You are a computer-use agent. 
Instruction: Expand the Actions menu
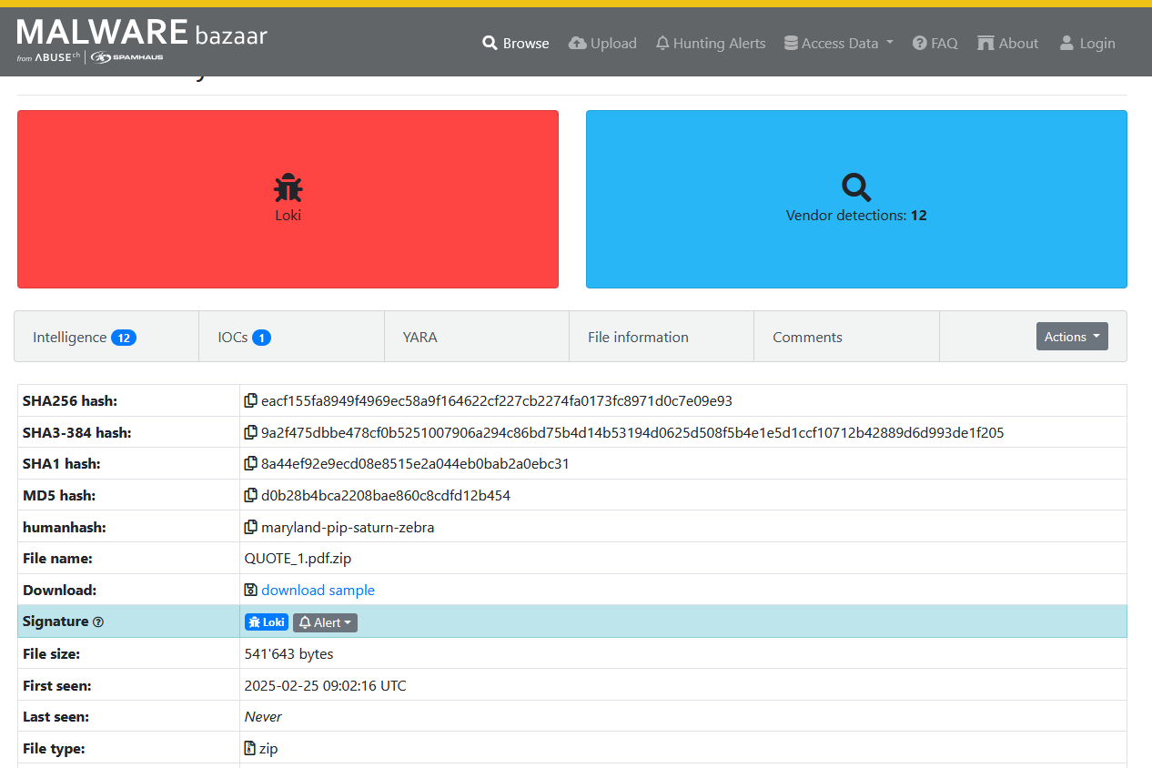tap(1072, 336)
